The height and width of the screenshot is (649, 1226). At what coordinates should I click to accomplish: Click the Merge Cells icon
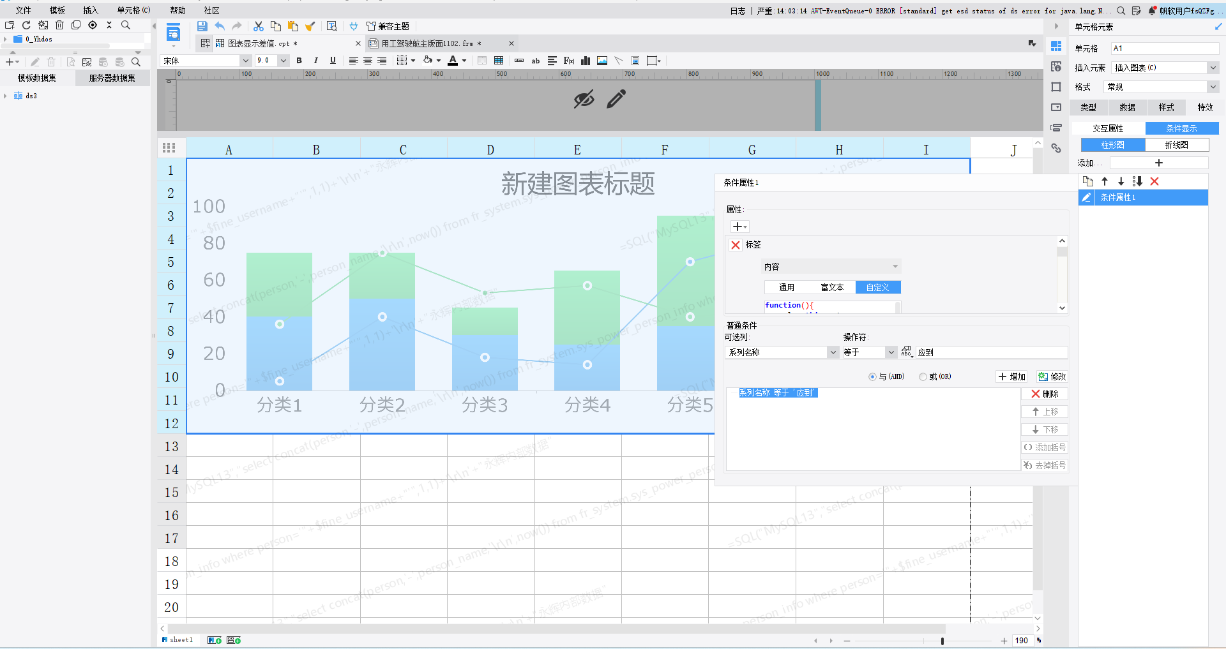pos(482,61)
